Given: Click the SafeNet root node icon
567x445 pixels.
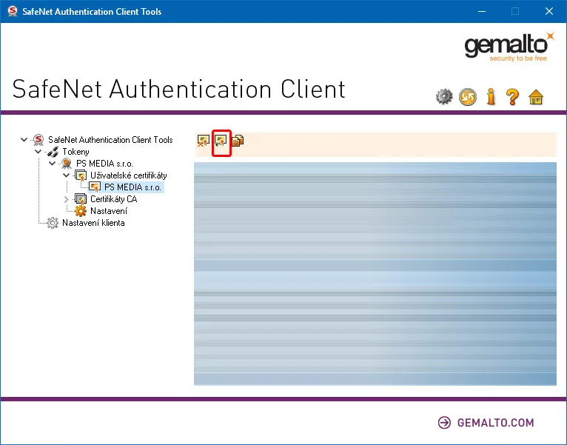Looking at the screenshot, I should [38, 140].
